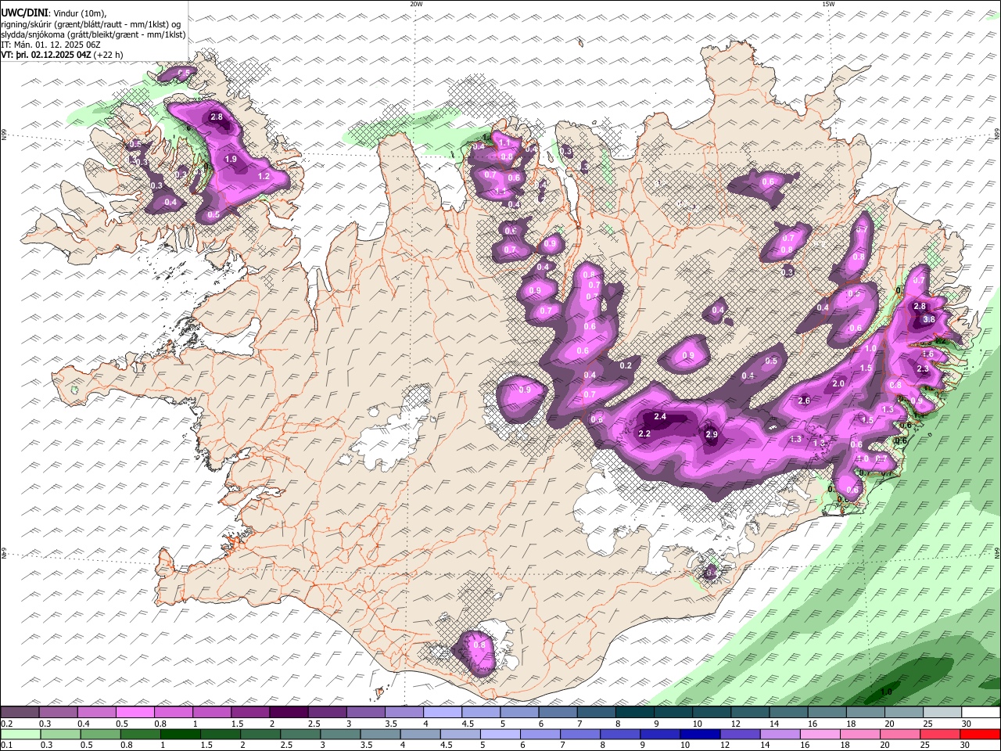Click the 2.4 snowfall value on the map
Image resolution: width=1001 pixels, height=751 pixels.
pos(660,417)
